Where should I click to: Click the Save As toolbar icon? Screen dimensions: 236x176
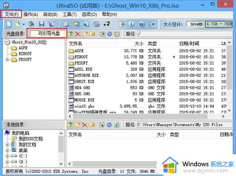[x=52, y=24]
